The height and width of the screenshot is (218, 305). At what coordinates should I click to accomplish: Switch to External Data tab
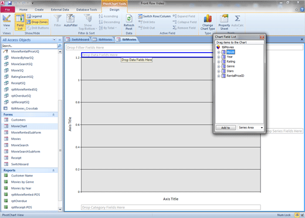click(60, 9)
